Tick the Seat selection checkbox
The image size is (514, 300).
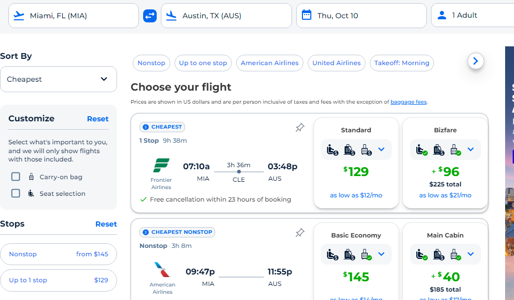coord(16,193)
